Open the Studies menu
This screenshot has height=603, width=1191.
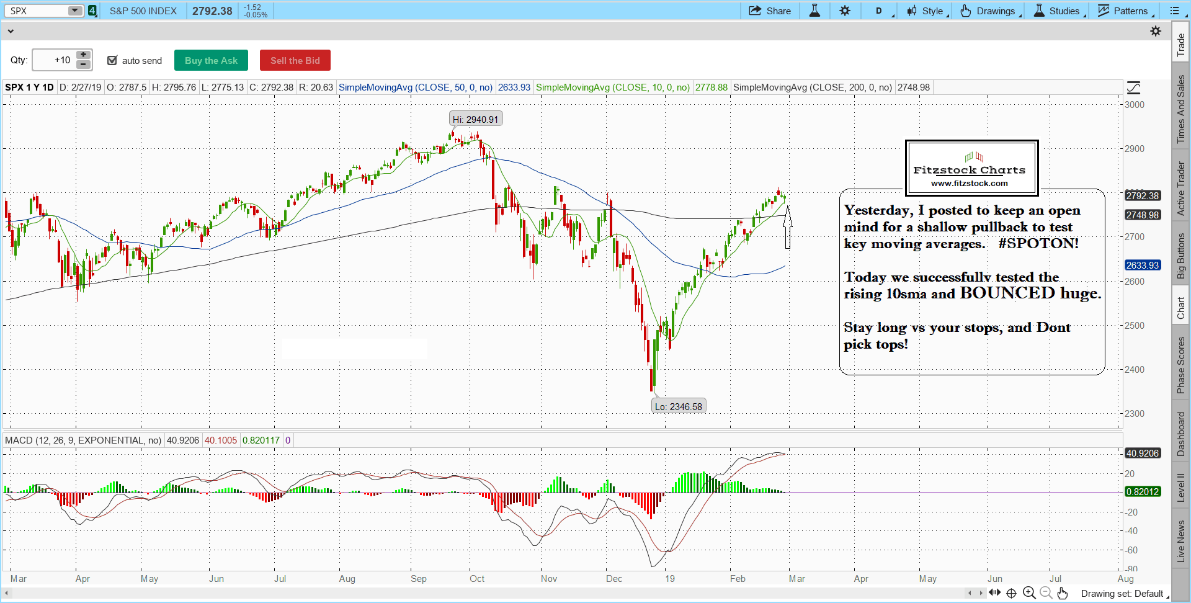tap(1058, 11)
